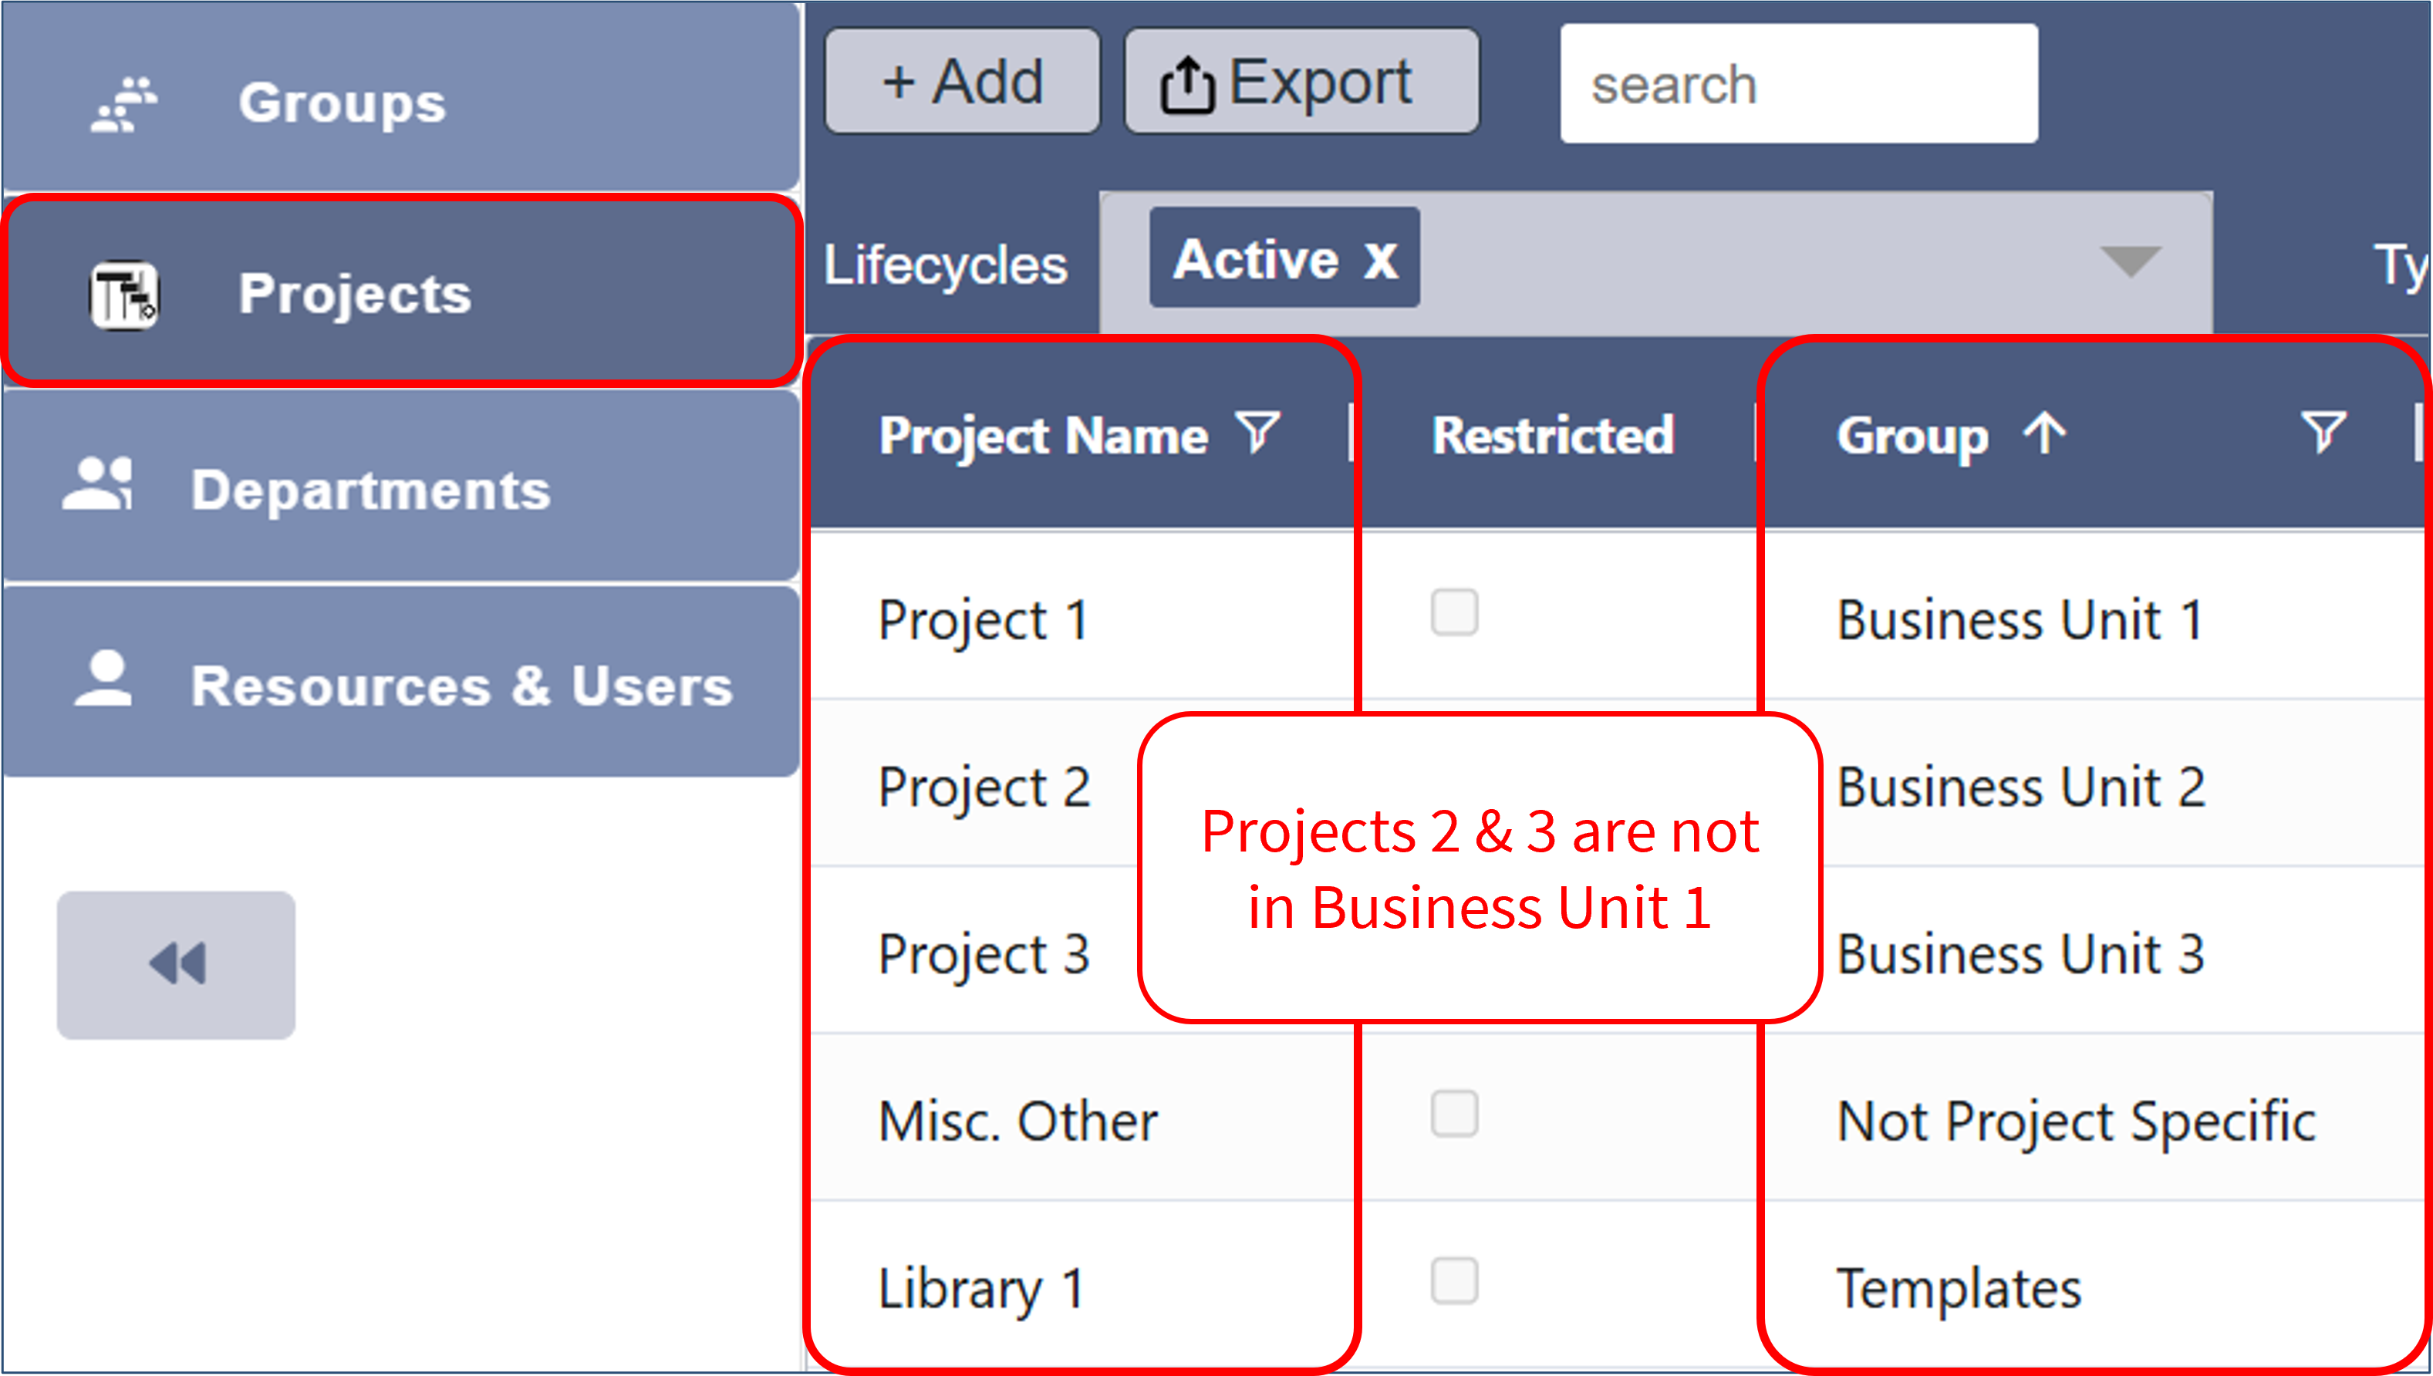Screen dimensions: 2433x1376
Task: Click the Export button
Action: (1301, 83)
